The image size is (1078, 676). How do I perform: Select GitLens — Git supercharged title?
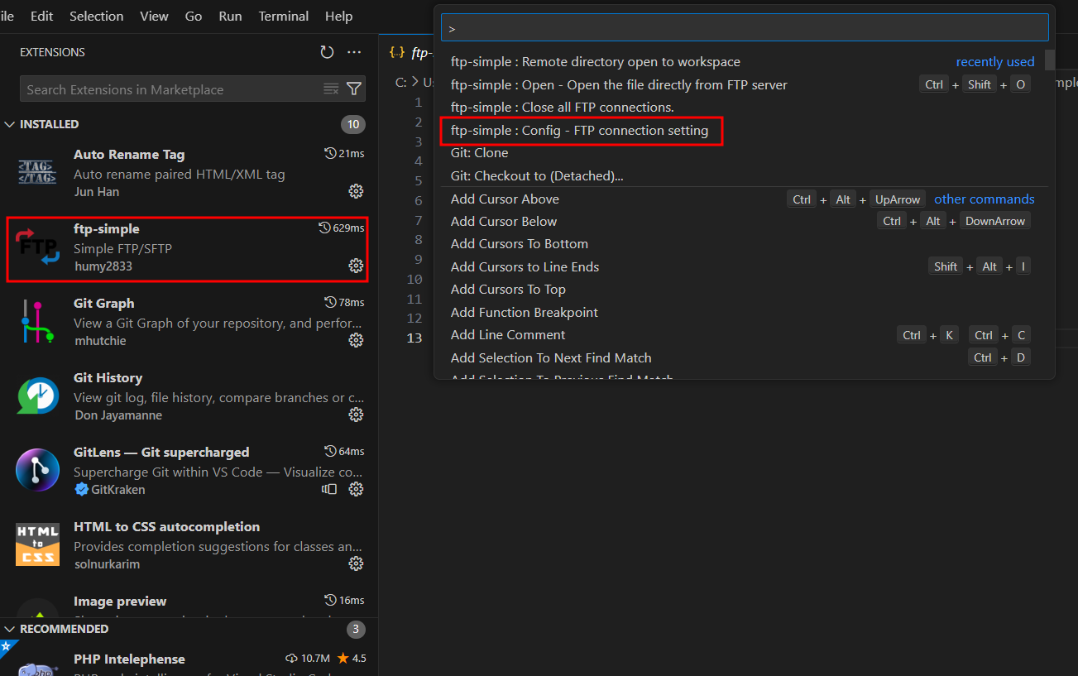161,452
